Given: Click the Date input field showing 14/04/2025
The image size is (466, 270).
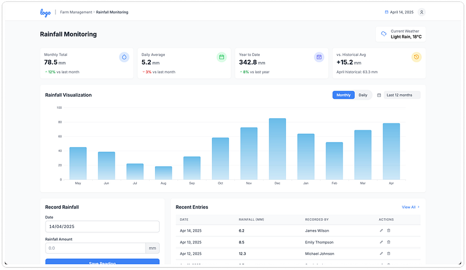Looking at the screenshot, I should tap(103, 226).
